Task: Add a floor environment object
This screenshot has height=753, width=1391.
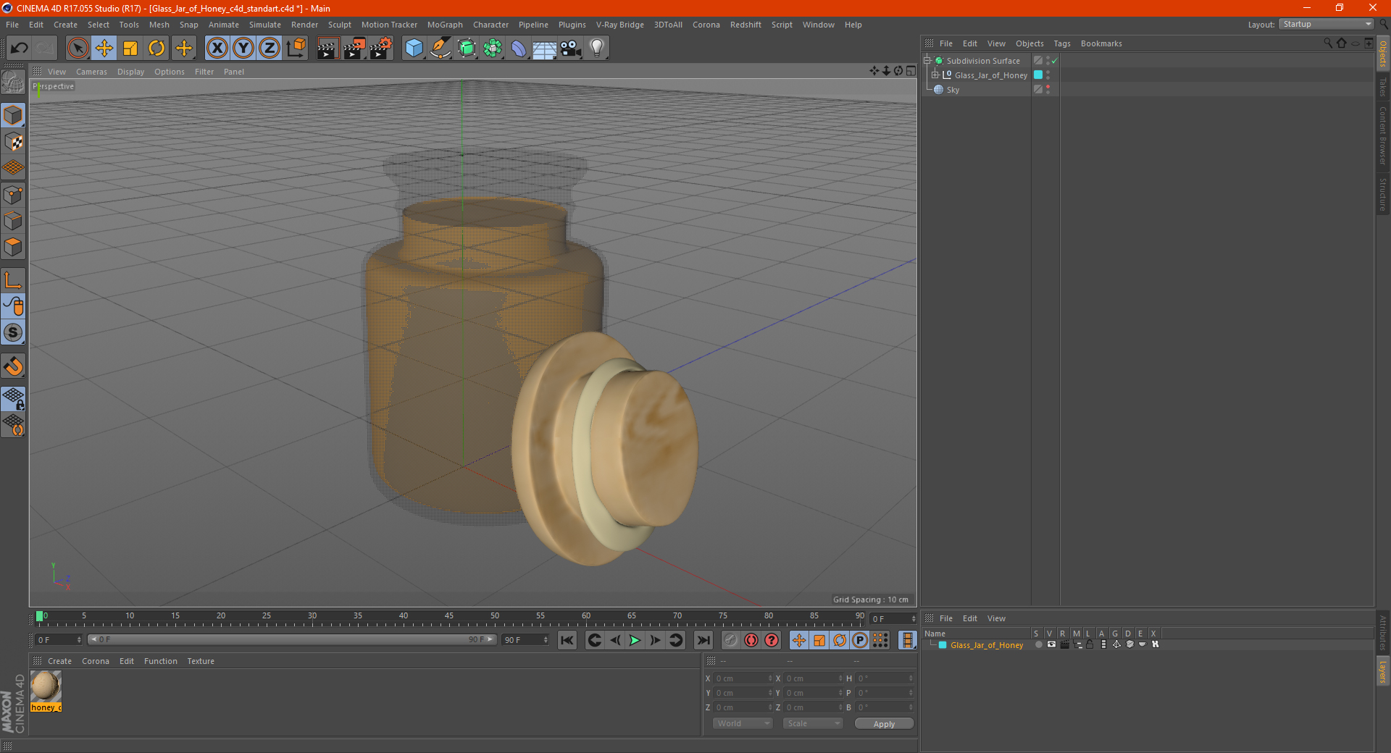Action: coord(544,49)
